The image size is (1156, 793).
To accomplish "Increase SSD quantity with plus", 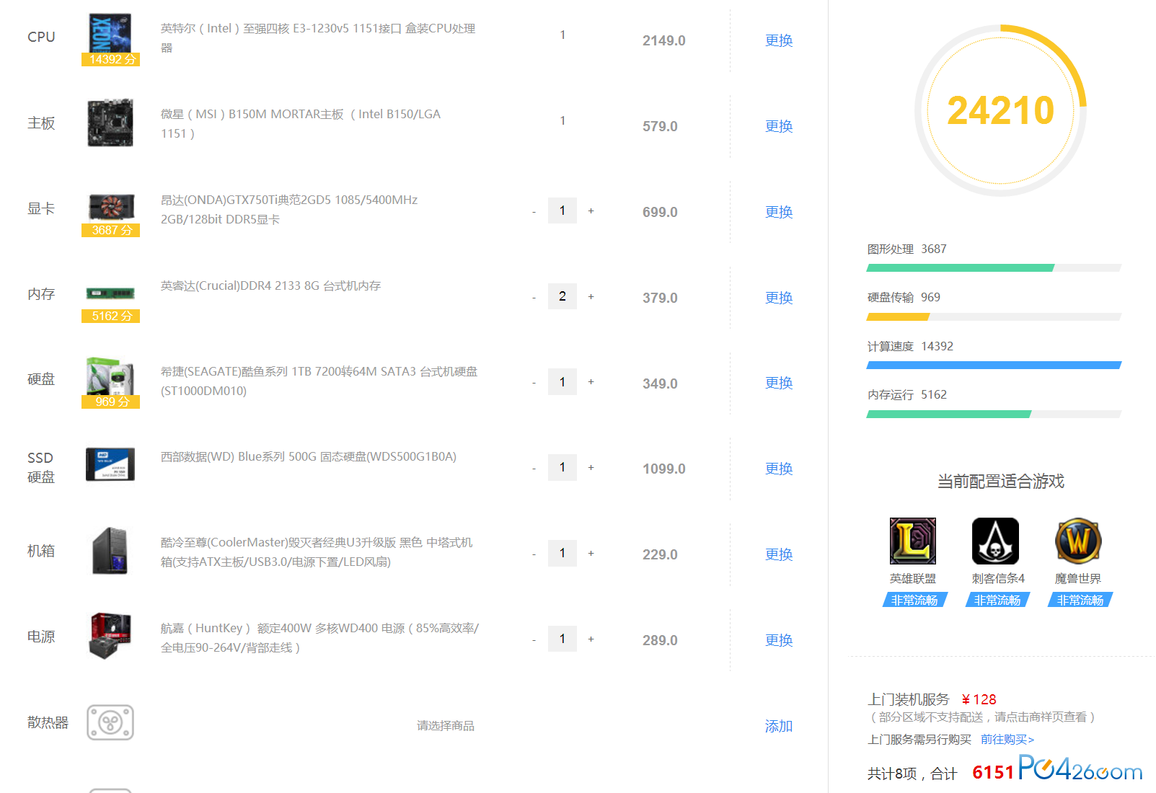I will 591,468.
